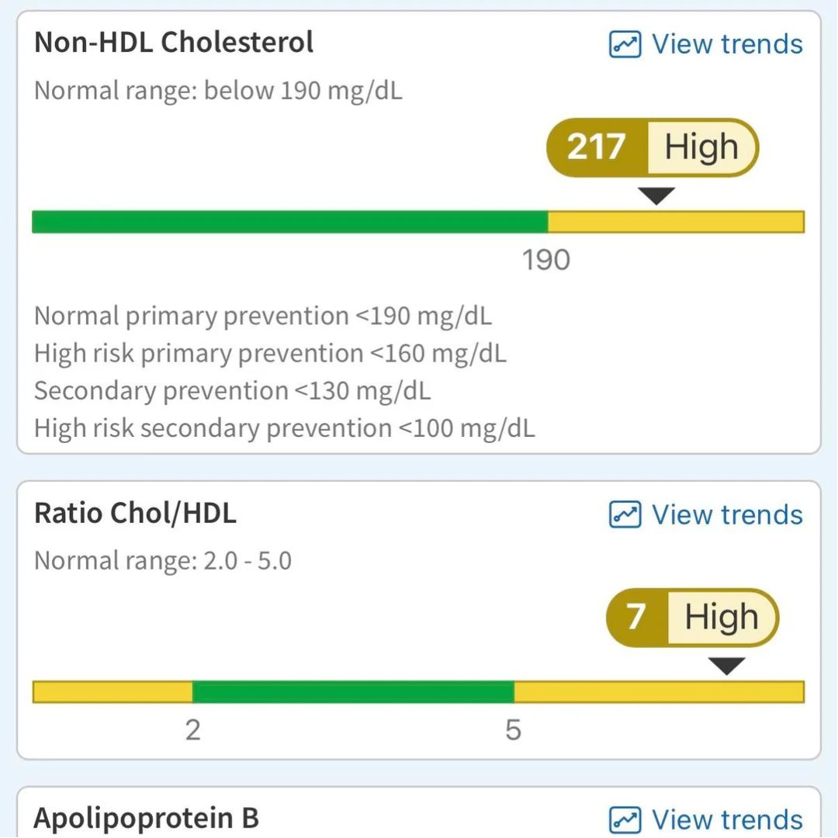Click the 190 threshold label

pos(546,260)
